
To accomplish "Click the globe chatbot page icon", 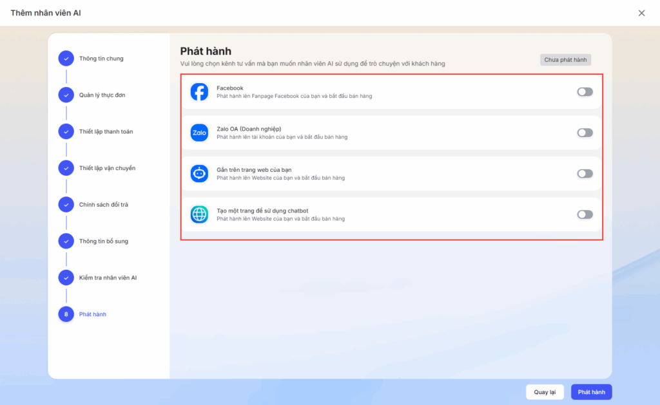I will pos(199,214).
